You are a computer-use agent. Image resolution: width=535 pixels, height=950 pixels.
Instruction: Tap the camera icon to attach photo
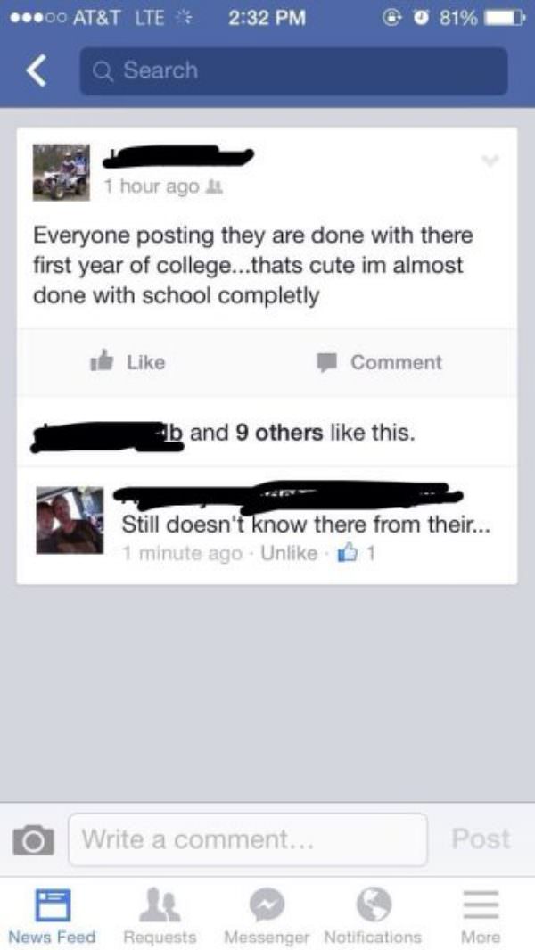[33, 839]
